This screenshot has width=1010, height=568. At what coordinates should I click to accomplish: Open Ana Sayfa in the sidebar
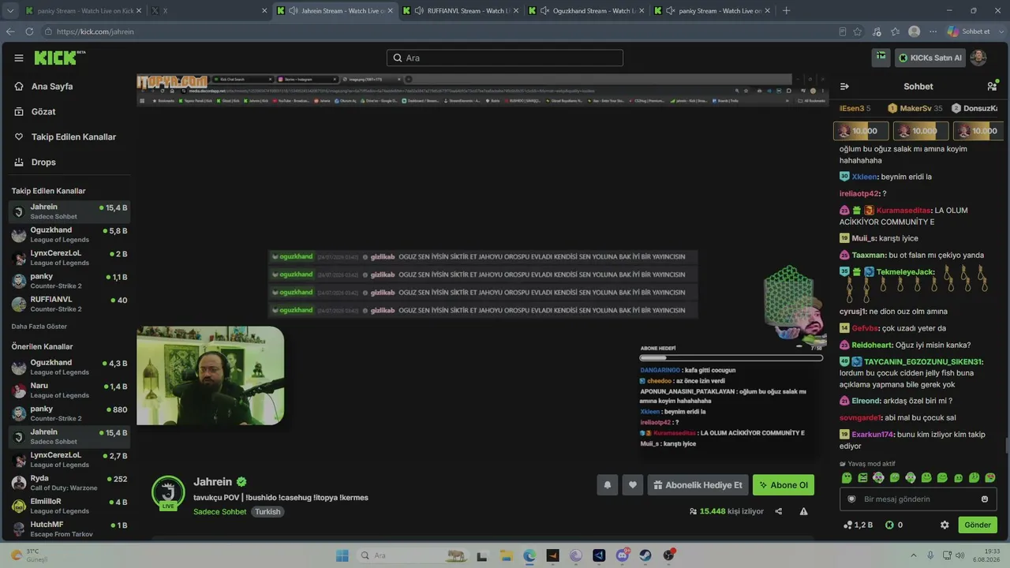52,86
